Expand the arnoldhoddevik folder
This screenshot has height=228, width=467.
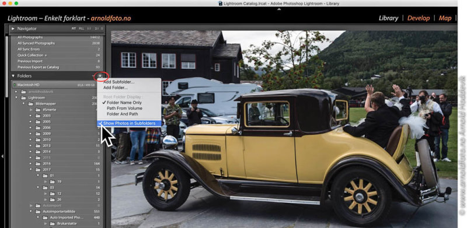[16, 92]
